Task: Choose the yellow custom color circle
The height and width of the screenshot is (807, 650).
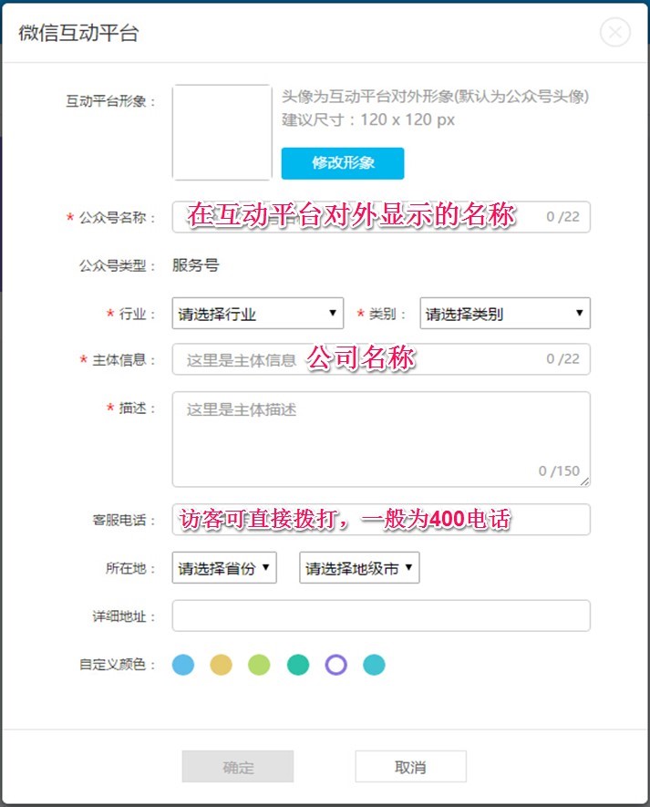Action: (x=222, y=665)
